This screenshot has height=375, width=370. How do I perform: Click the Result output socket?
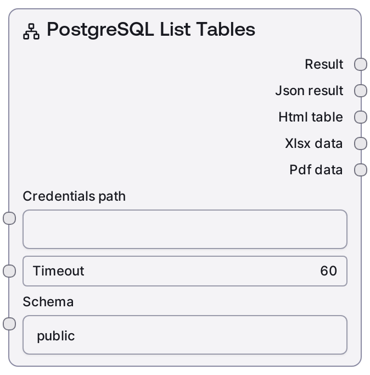(361, 64)
